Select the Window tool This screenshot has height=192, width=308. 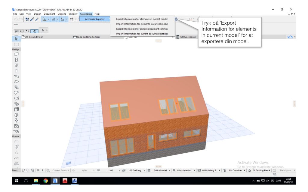[17, 65]
